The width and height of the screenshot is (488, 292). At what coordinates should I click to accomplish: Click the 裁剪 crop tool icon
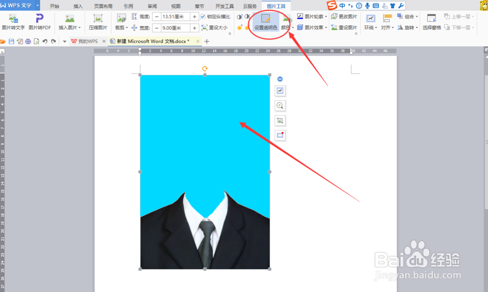122,18
